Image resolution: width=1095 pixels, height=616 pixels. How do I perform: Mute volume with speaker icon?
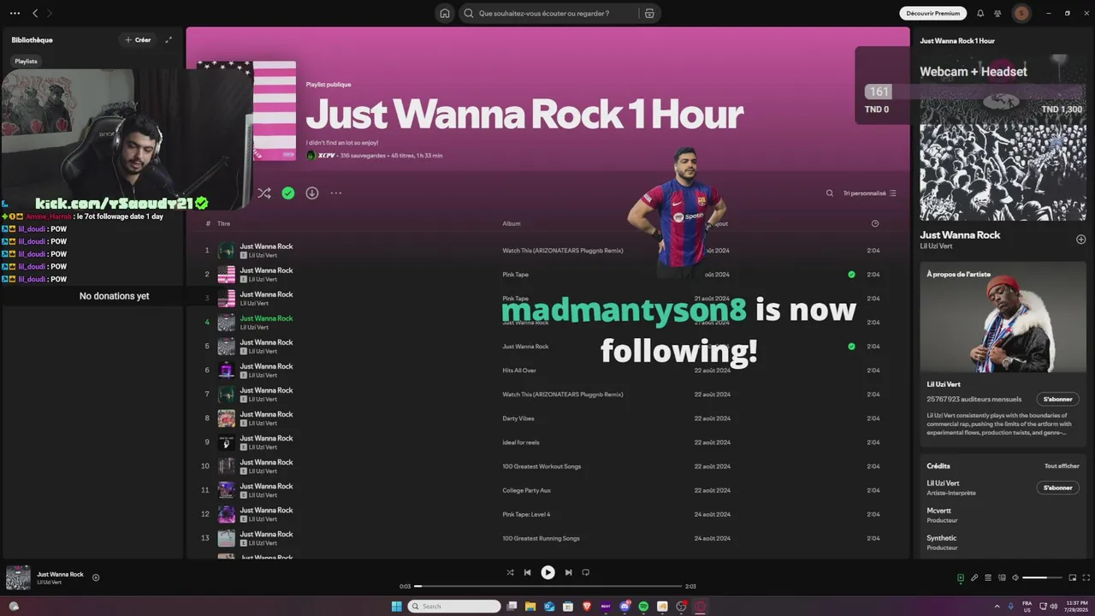click(1015, 577)
